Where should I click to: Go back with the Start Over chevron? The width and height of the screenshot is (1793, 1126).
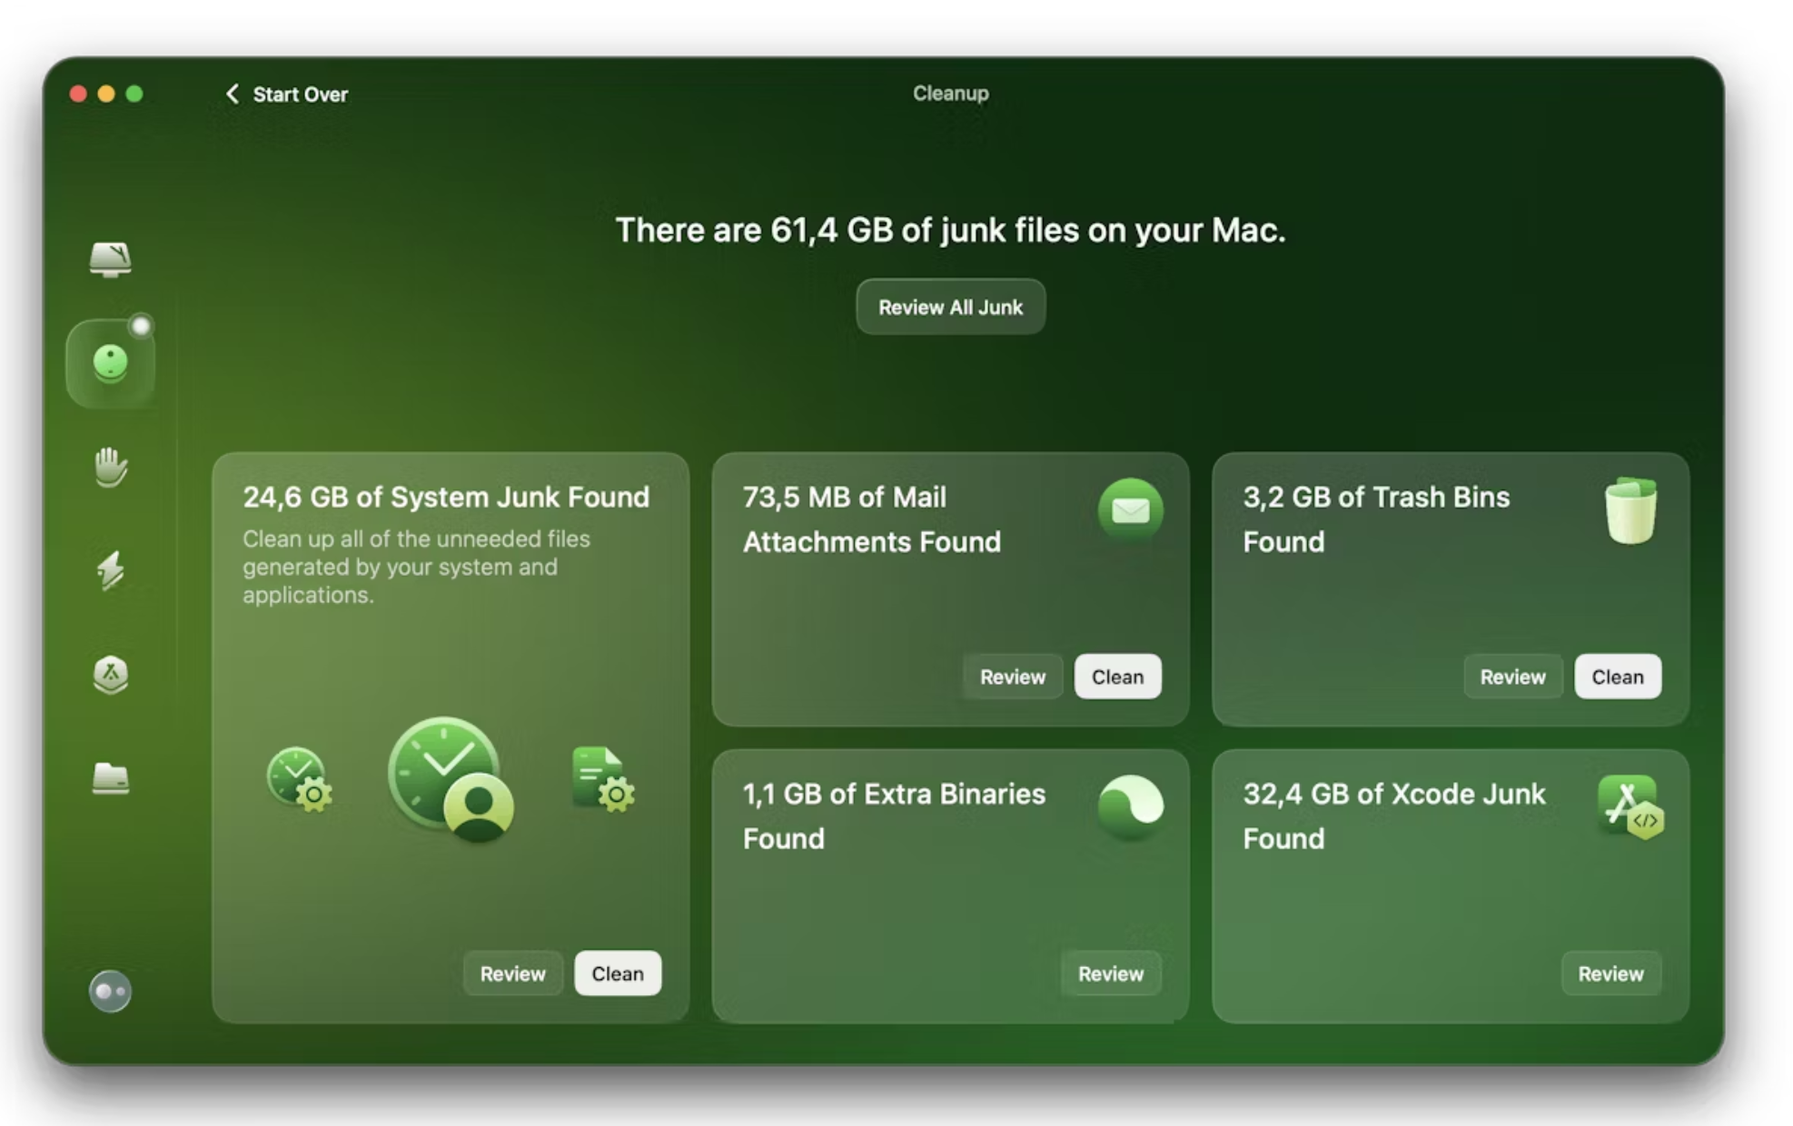pyautogui.click(x=233, y=94)
